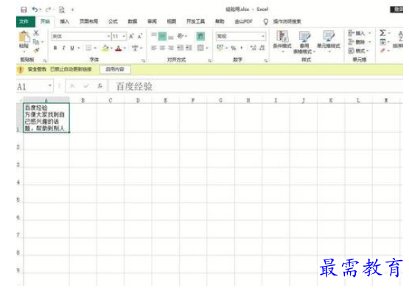Toggle Align Left button
Viewport: 409px width, 291px height.
(154, 48)
